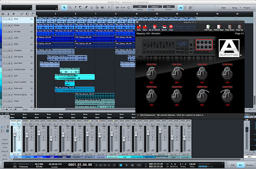The image size is (256, 169).
Task: Show automation with the track-header curve icon
Action: [22, 14]
